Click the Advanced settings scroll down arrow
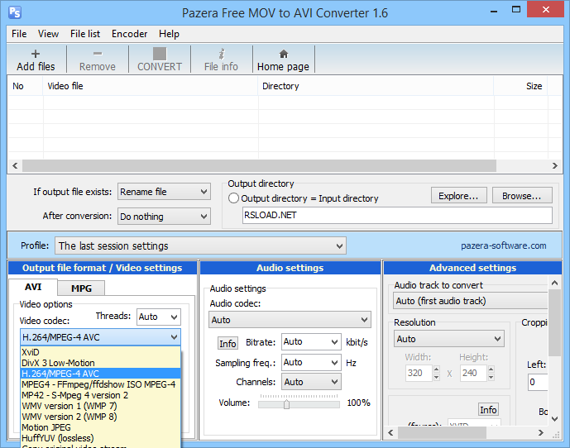 tap(554, 419)
